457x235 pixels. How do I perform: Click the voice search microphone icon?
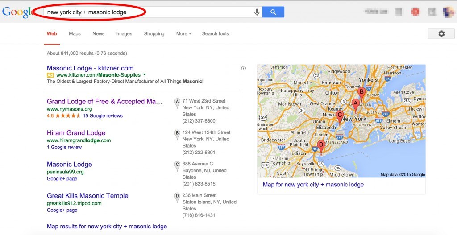(257, 12)
